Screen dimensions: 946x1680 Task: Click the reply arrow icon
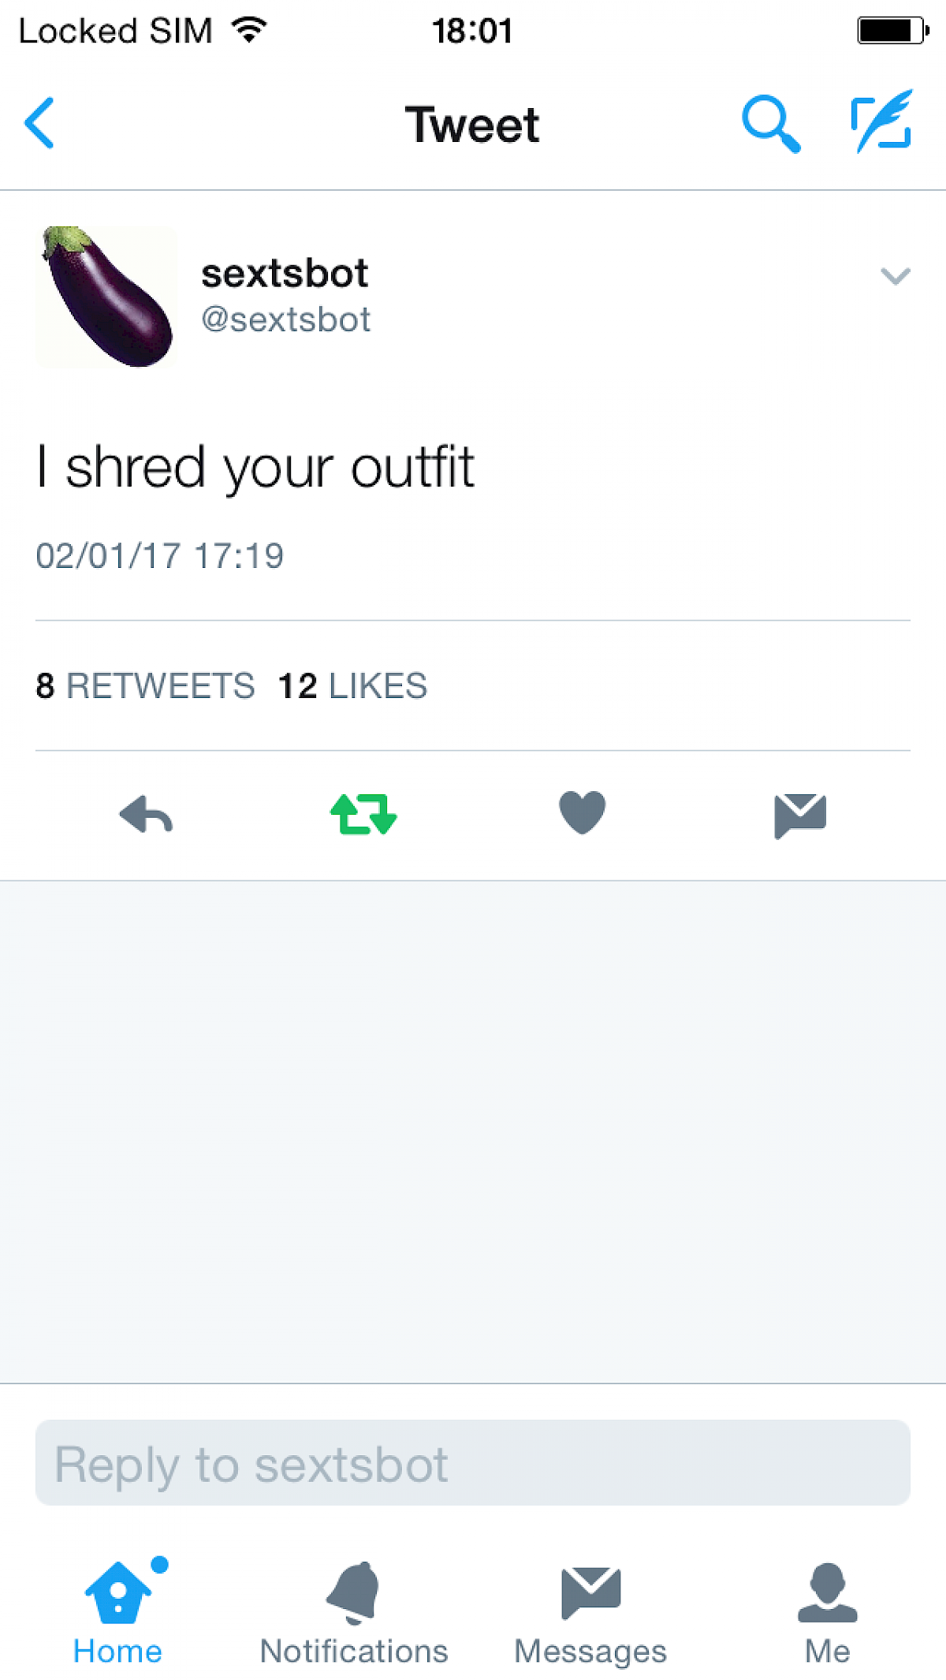(x=146, y=815)
